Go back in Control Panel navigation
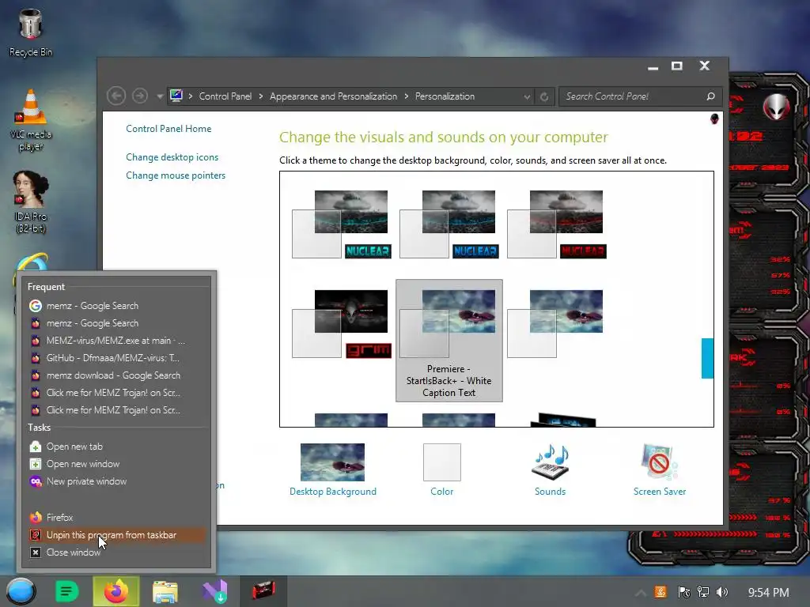This screenshot has width=810, height=607. tap(116, 96)
